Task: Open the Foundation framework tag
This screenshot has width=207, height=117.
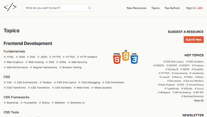Action: click(29, 103)
